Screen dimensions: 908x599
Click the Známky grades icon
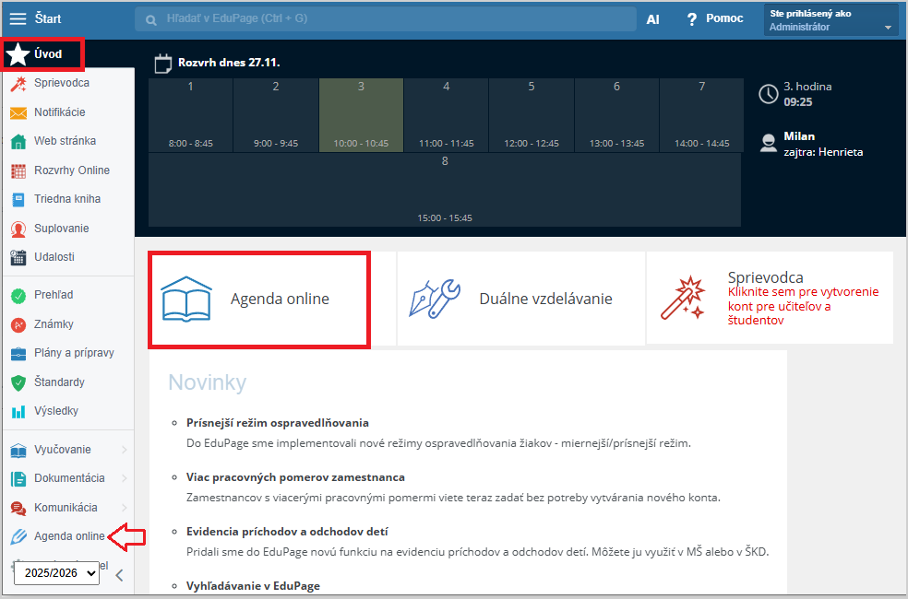pyautogui.click(x=18, y=324)
